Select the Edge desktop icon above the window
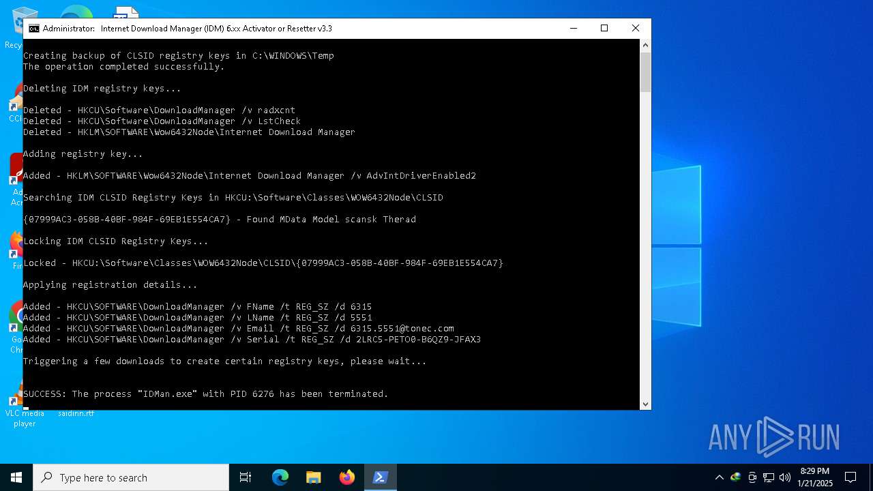Image resolution: width=873 pixels, height=491 pixels. (x=75, y=12)
